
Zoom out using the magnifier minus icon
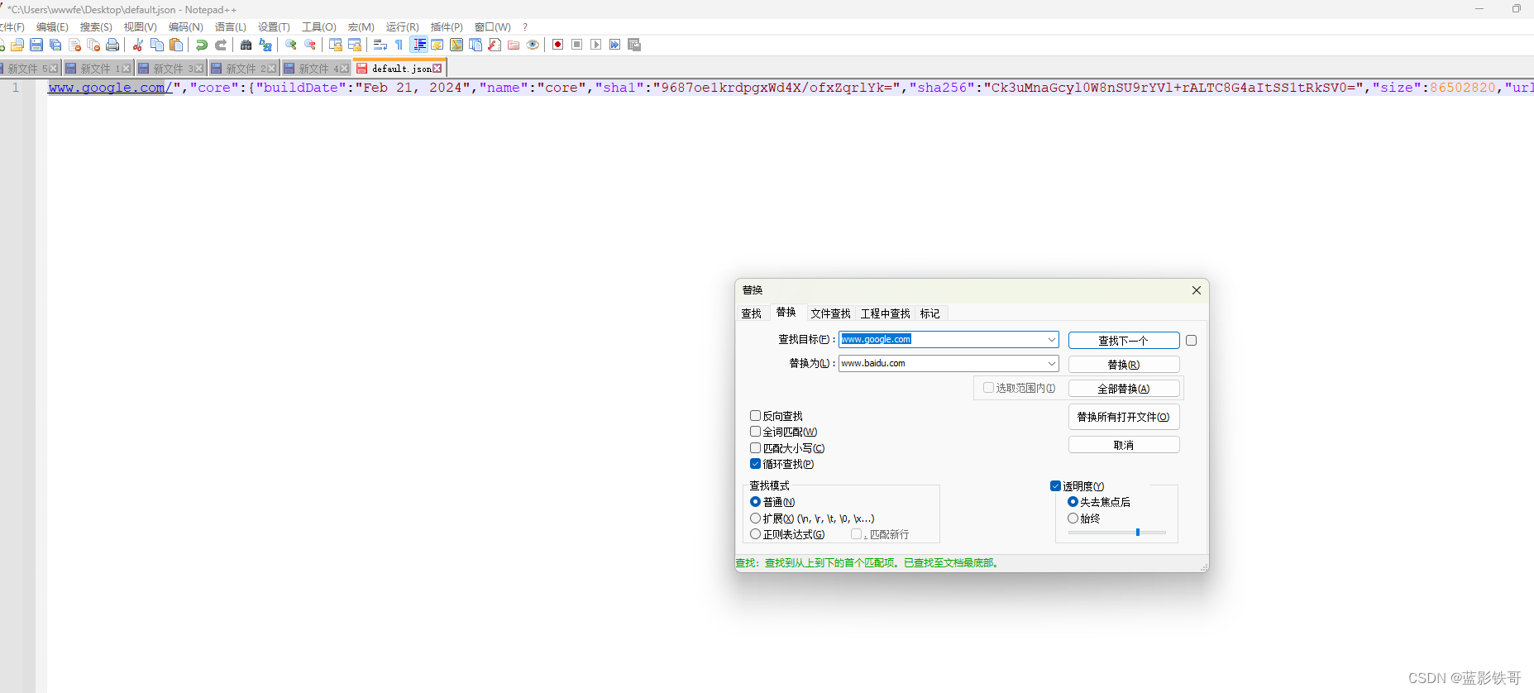tap(309, 45)
